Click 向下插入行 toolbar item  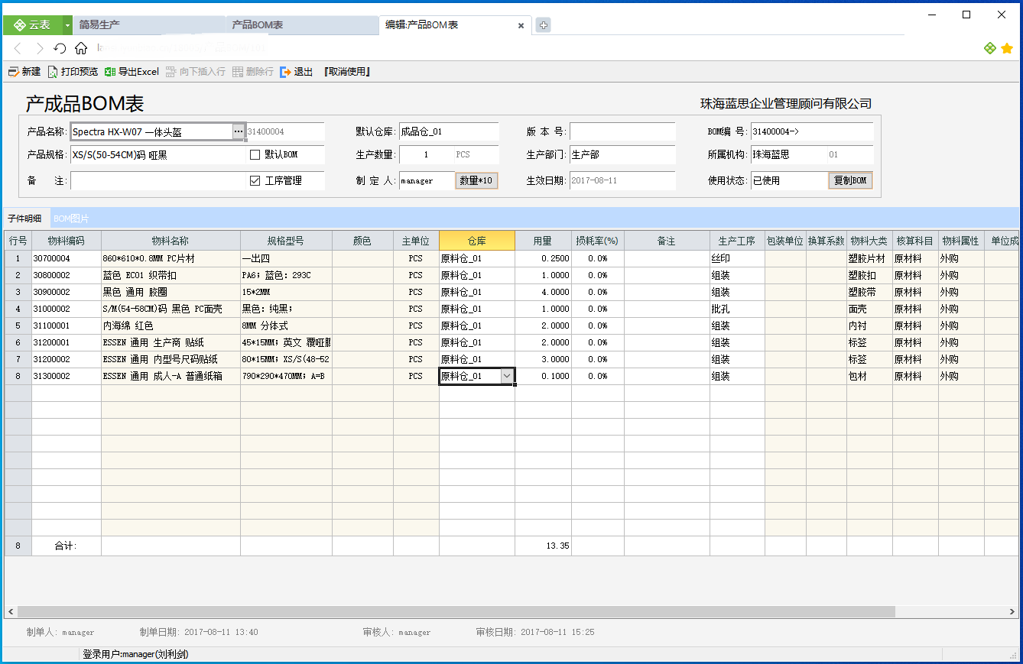(196, 72)
